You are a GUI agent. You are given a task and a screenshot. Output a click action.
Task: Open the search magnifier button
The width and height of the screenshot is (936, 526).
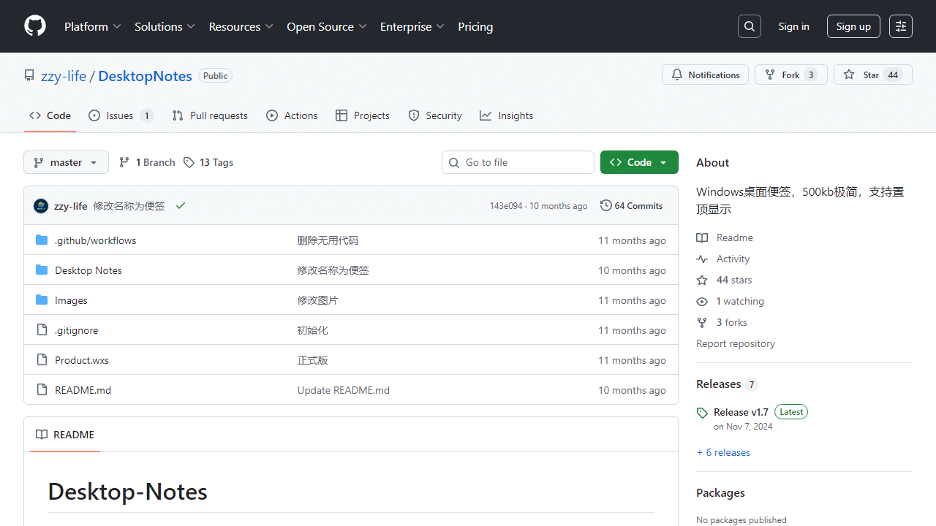pyautogui.click(x=750, y=26)
